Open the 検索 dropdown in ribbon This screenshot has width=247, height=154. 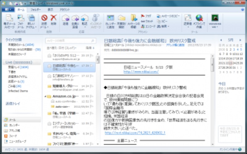click(163, 26)
